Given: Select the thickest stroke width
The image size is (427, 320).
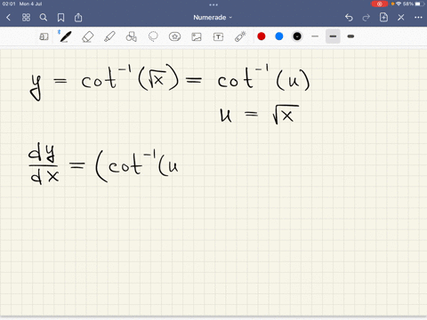Looking at the screenshot, I should click(x=350, y=36).
